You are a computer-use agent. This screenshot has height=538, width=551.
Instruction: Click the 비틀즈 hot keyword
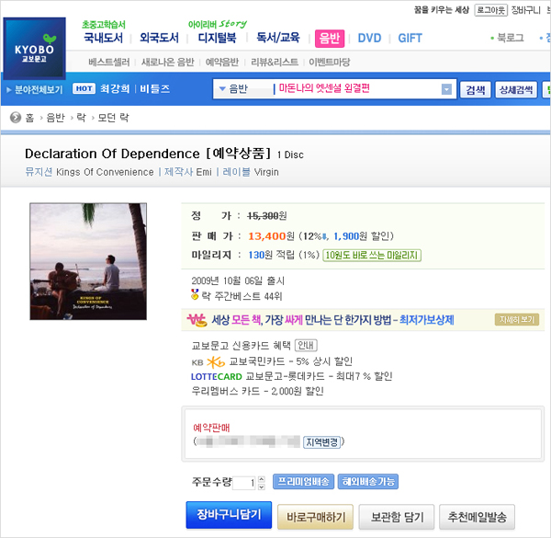[154, 88]
